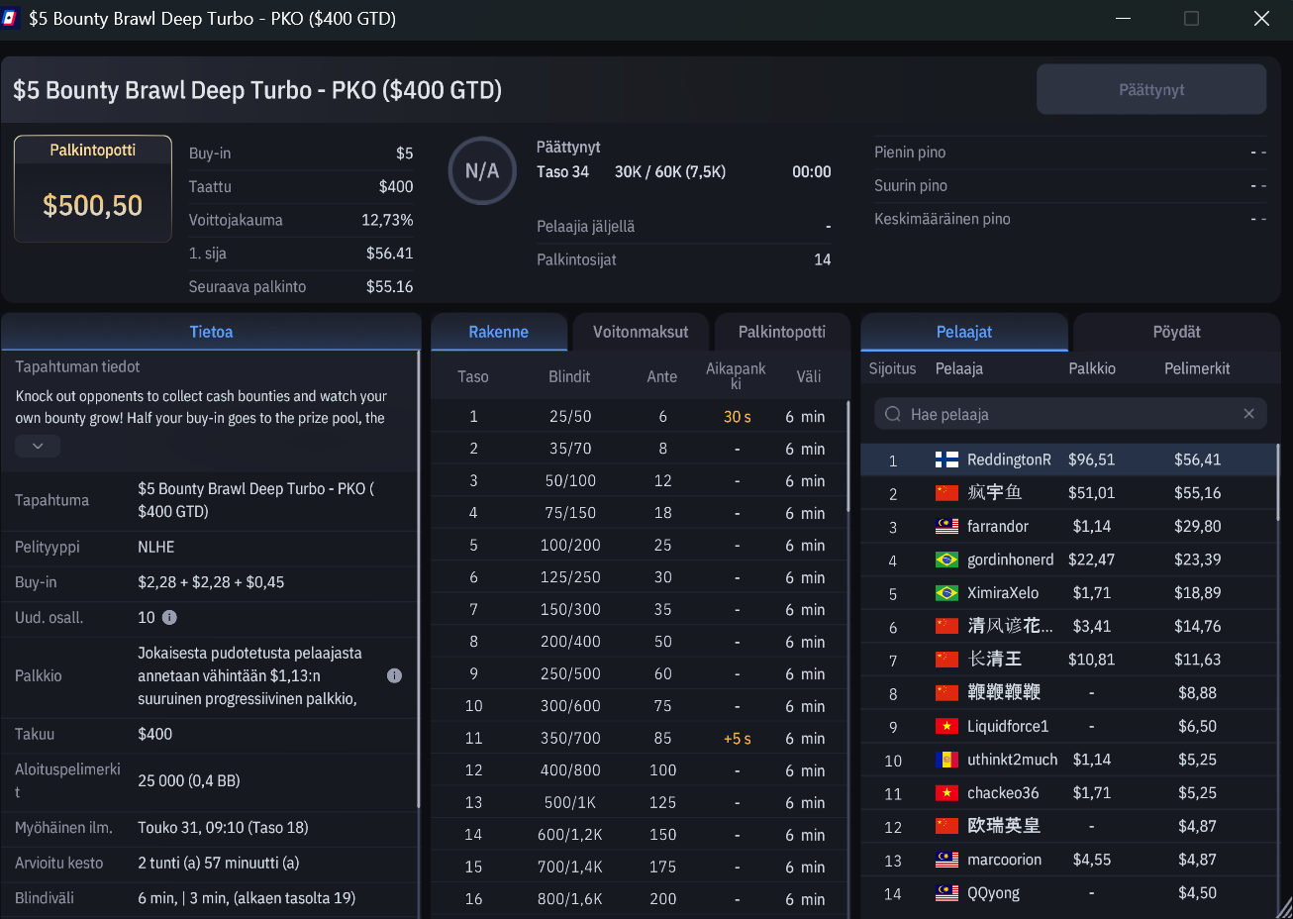The width and height of the screenshot is (1293, 919).
Task: Click Brazil flag next to gordinhonerd
Action: [946, 560]
